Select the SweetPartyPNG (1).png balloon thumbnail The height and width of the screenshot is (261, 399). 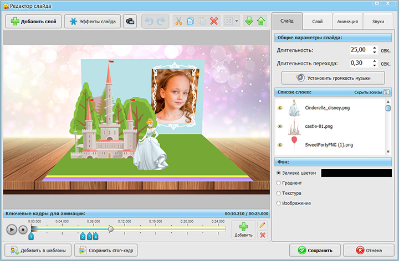click(x=294, y=145)
